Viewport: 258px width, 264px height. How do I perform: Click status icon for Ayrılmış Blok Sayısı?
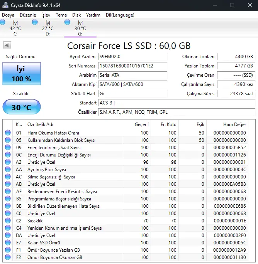pyautogui.click(x=8, y=169)
